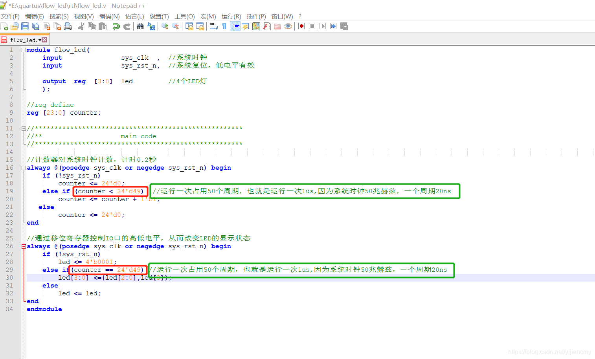Open the 编辑(E) menu
Screen dimensions: 595x359
point(35,16)
